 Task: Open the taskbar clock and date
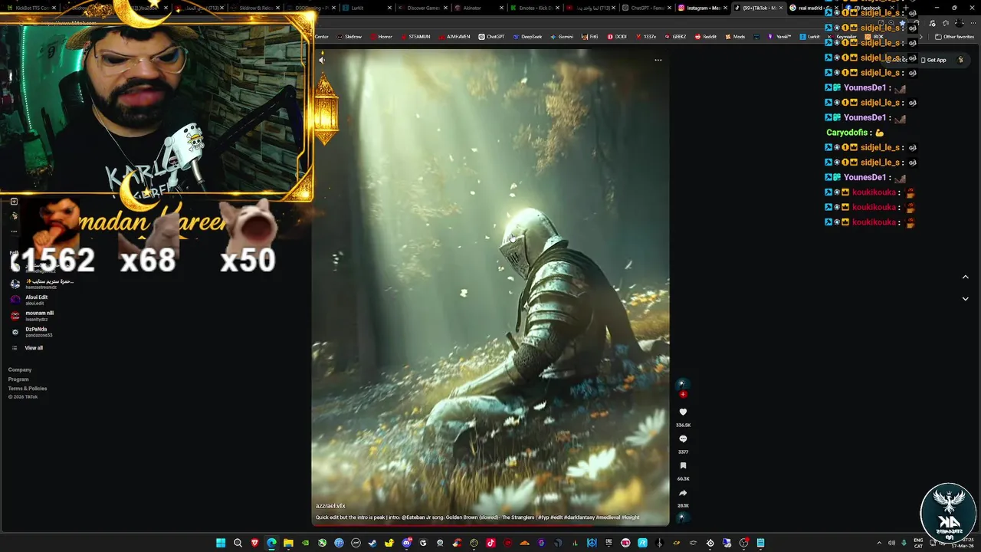964,543
